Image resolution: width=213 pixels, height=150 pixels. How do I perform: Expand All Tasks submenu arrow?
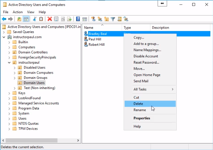click(172, 89)
